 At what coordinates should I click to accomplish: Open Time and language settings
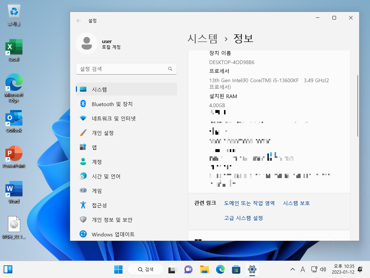coord(126,176)
